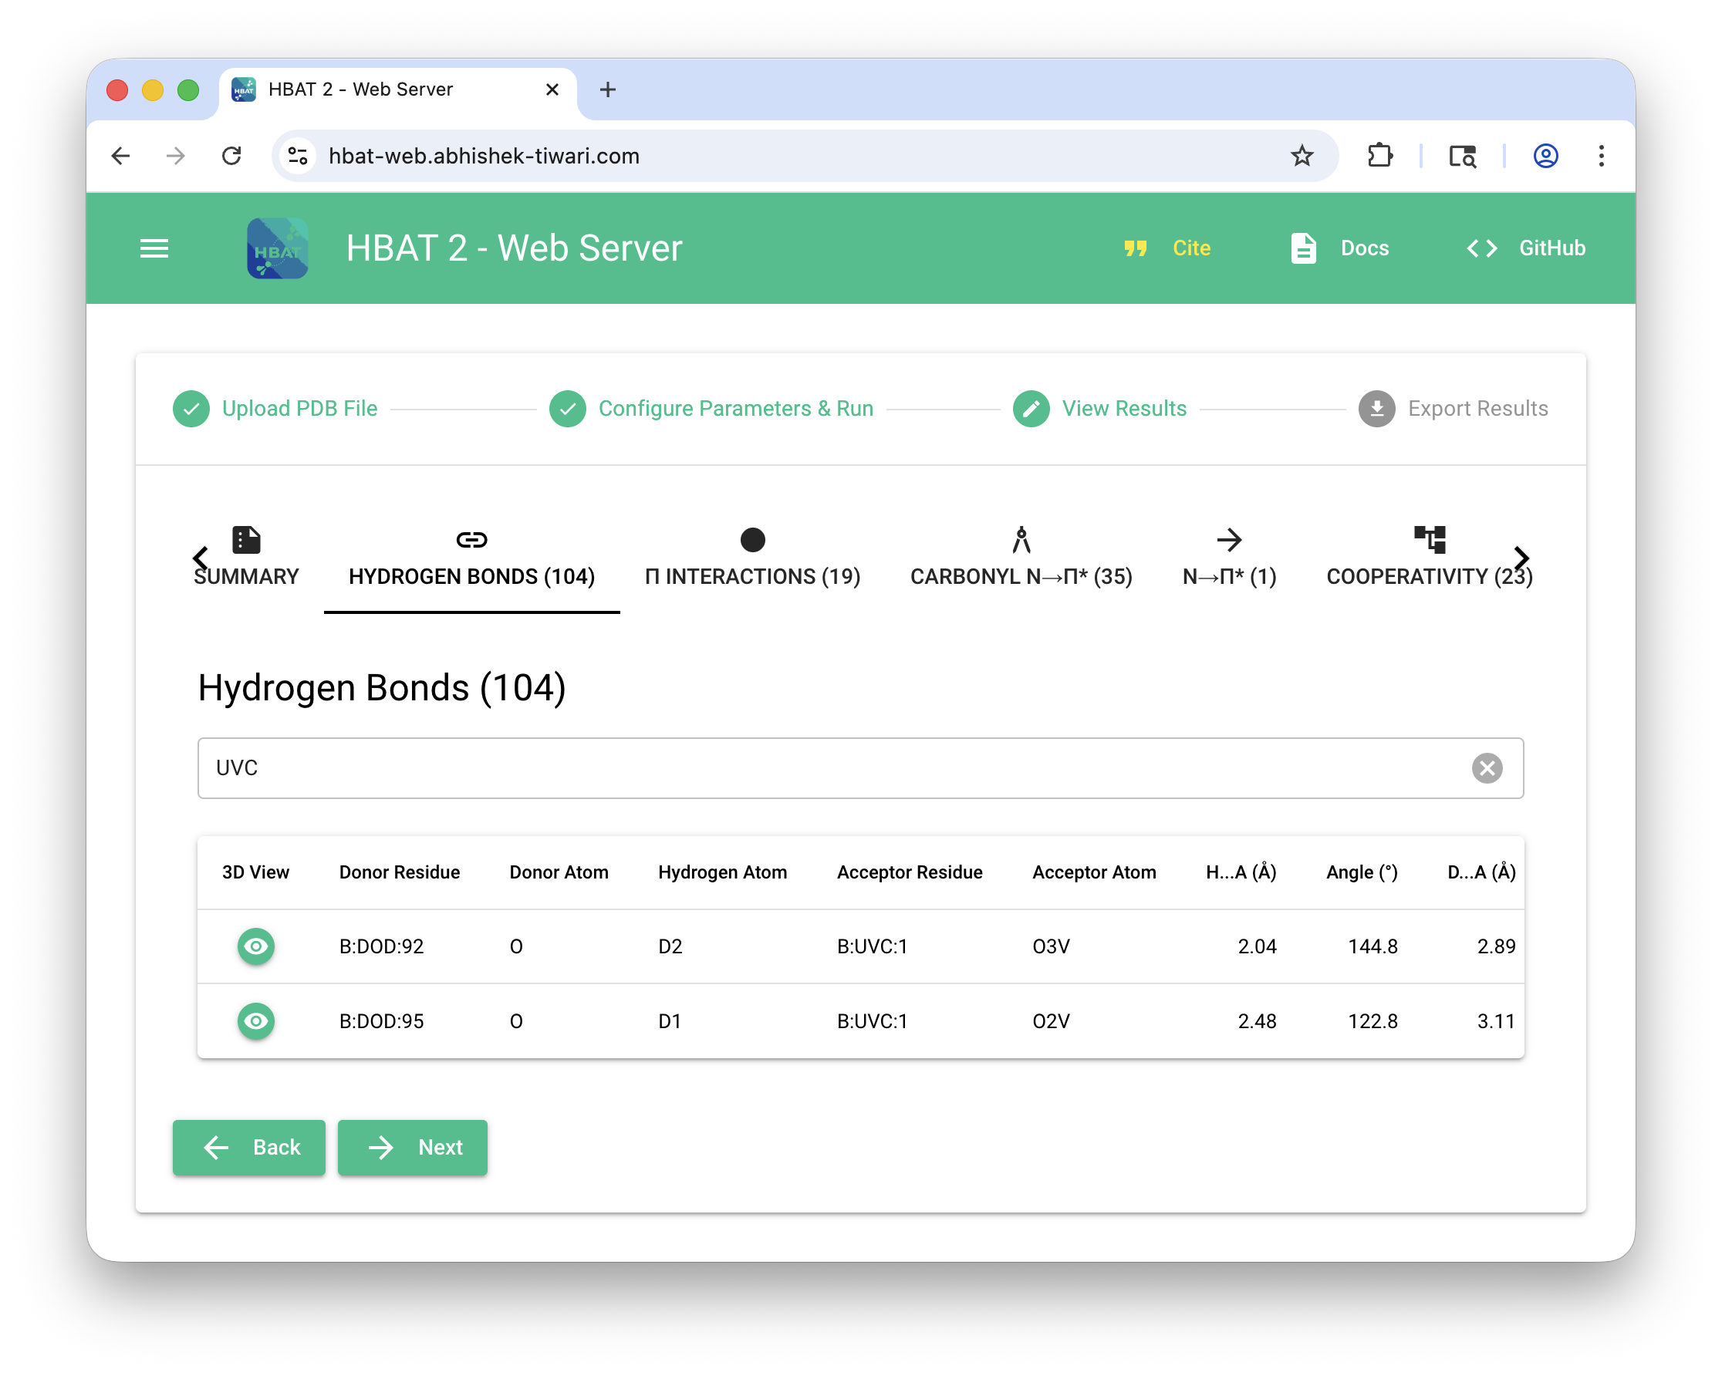Bookmark the page with the star icon
Viewport: 1722px width, 1376px height.
click(x=1302, y=156)
